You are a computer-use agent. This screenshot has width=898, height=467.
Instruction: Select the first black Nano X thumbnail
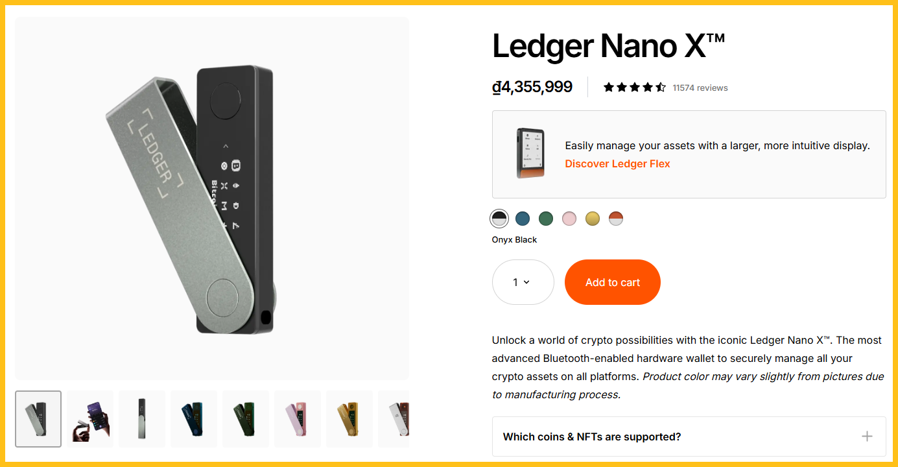(x=38, y=419)
